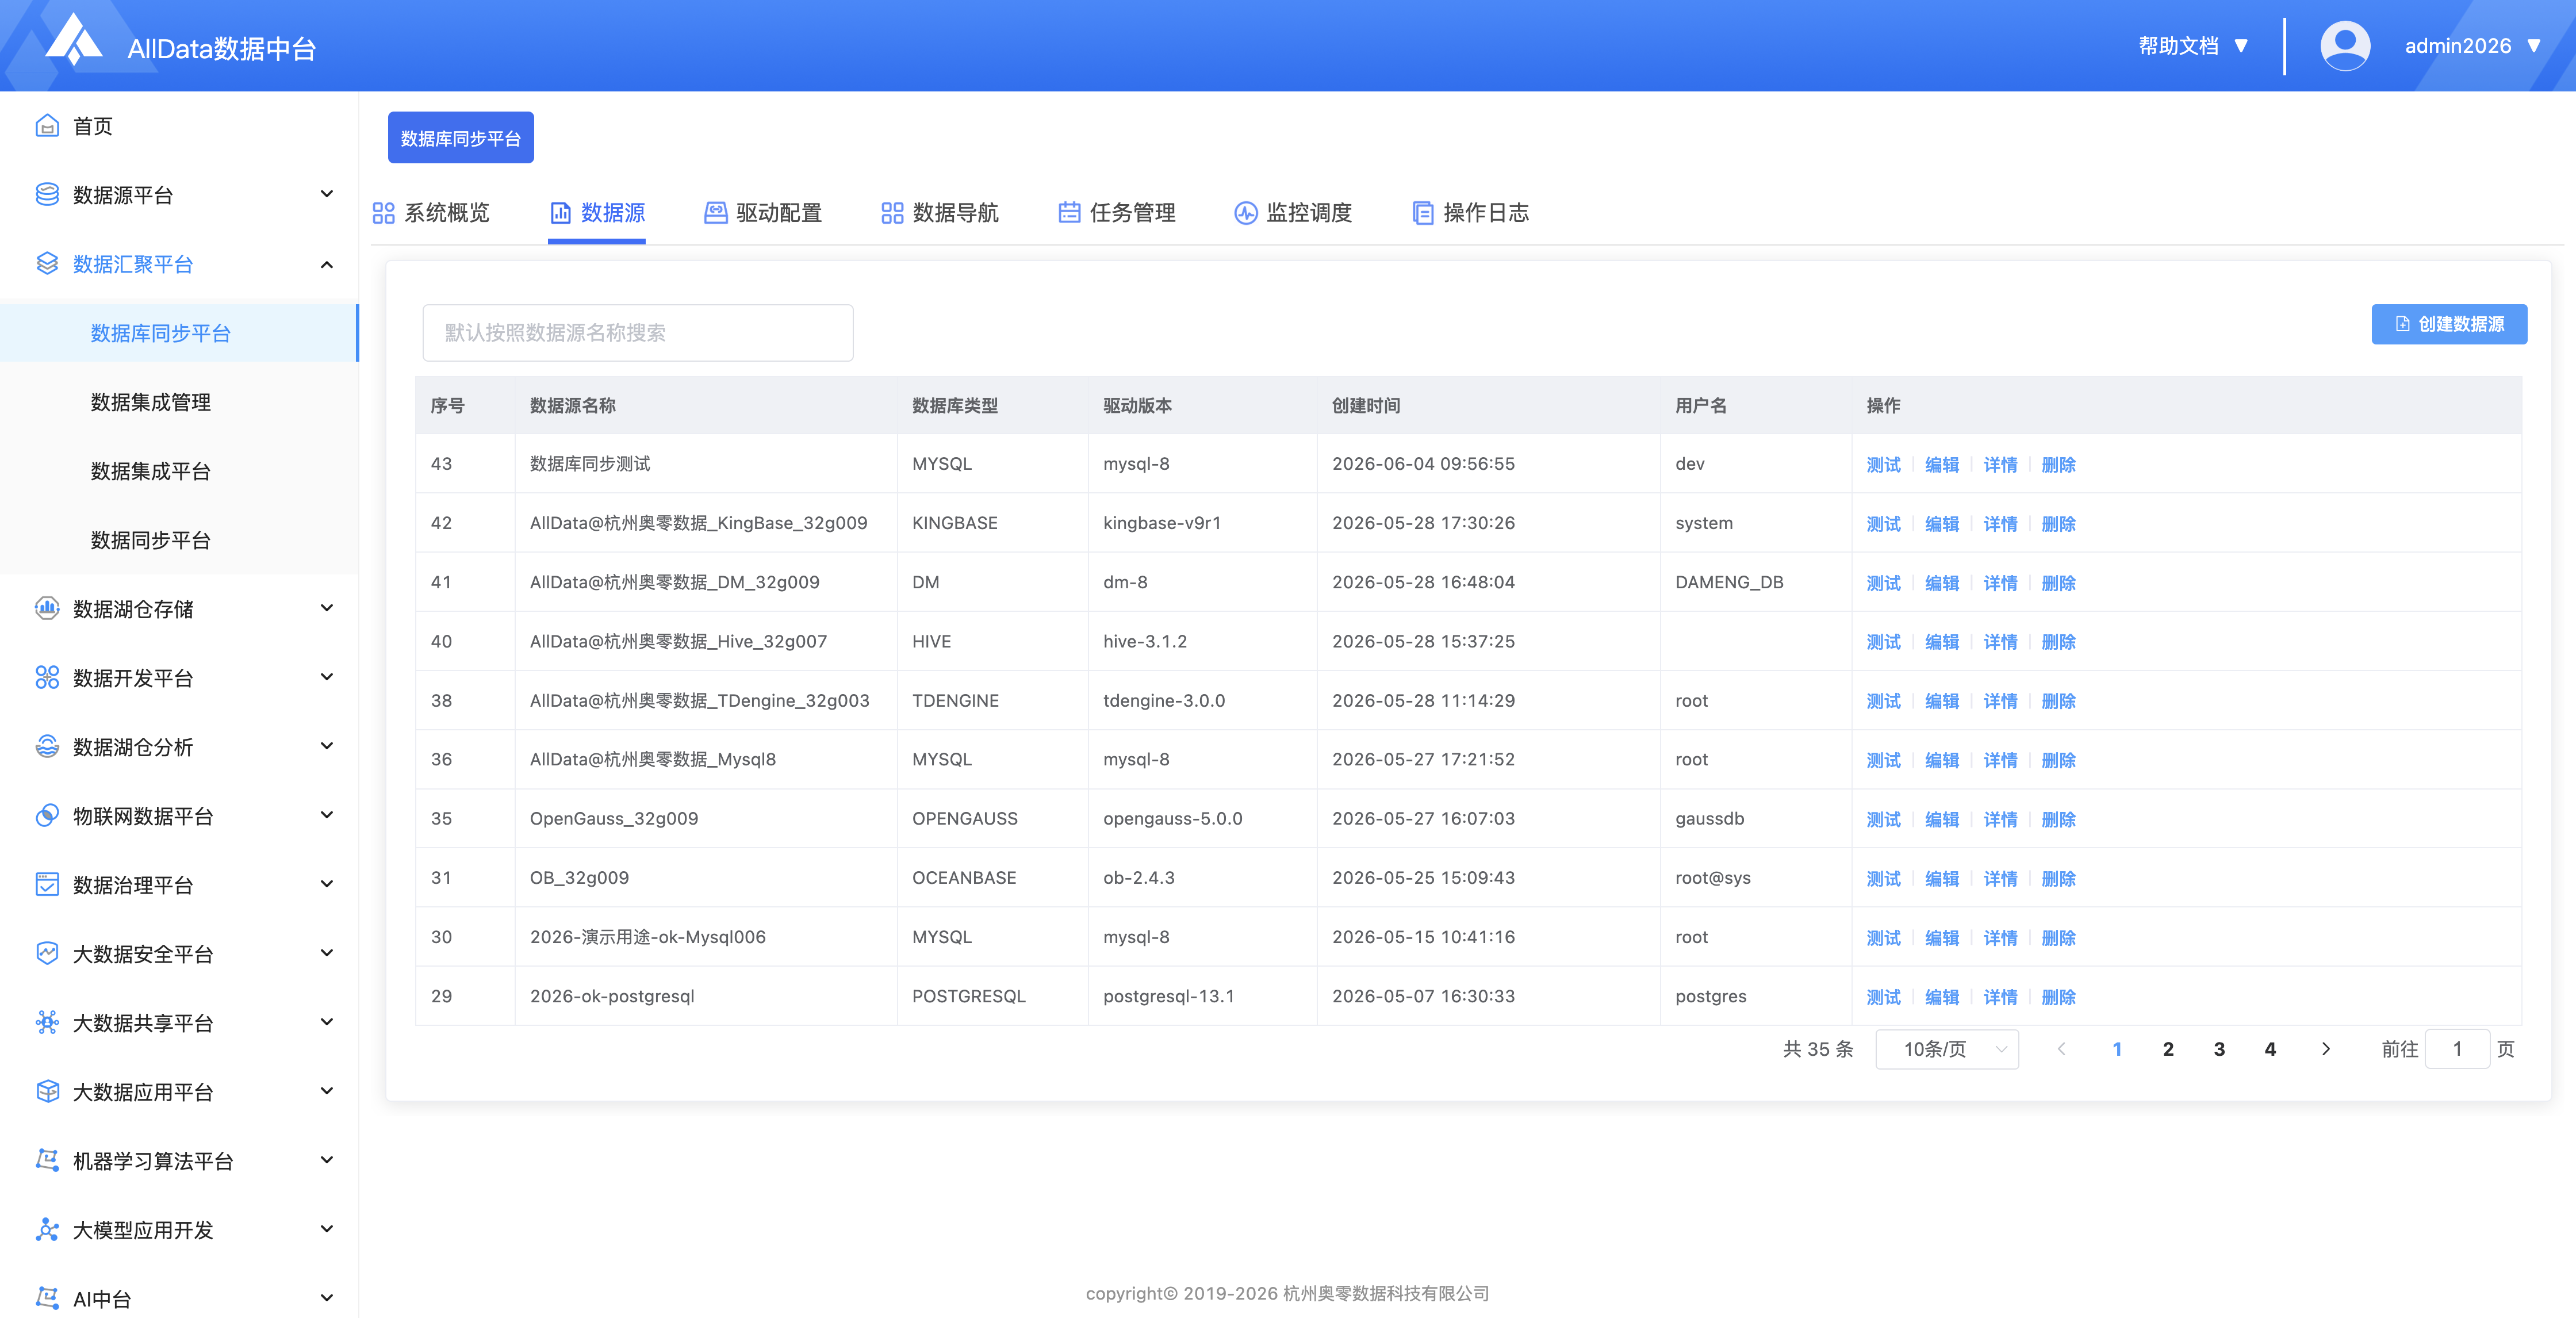This screenshot has height=1318, width=2576.
Task: Go to page 3
Action: [2219, 1049]
